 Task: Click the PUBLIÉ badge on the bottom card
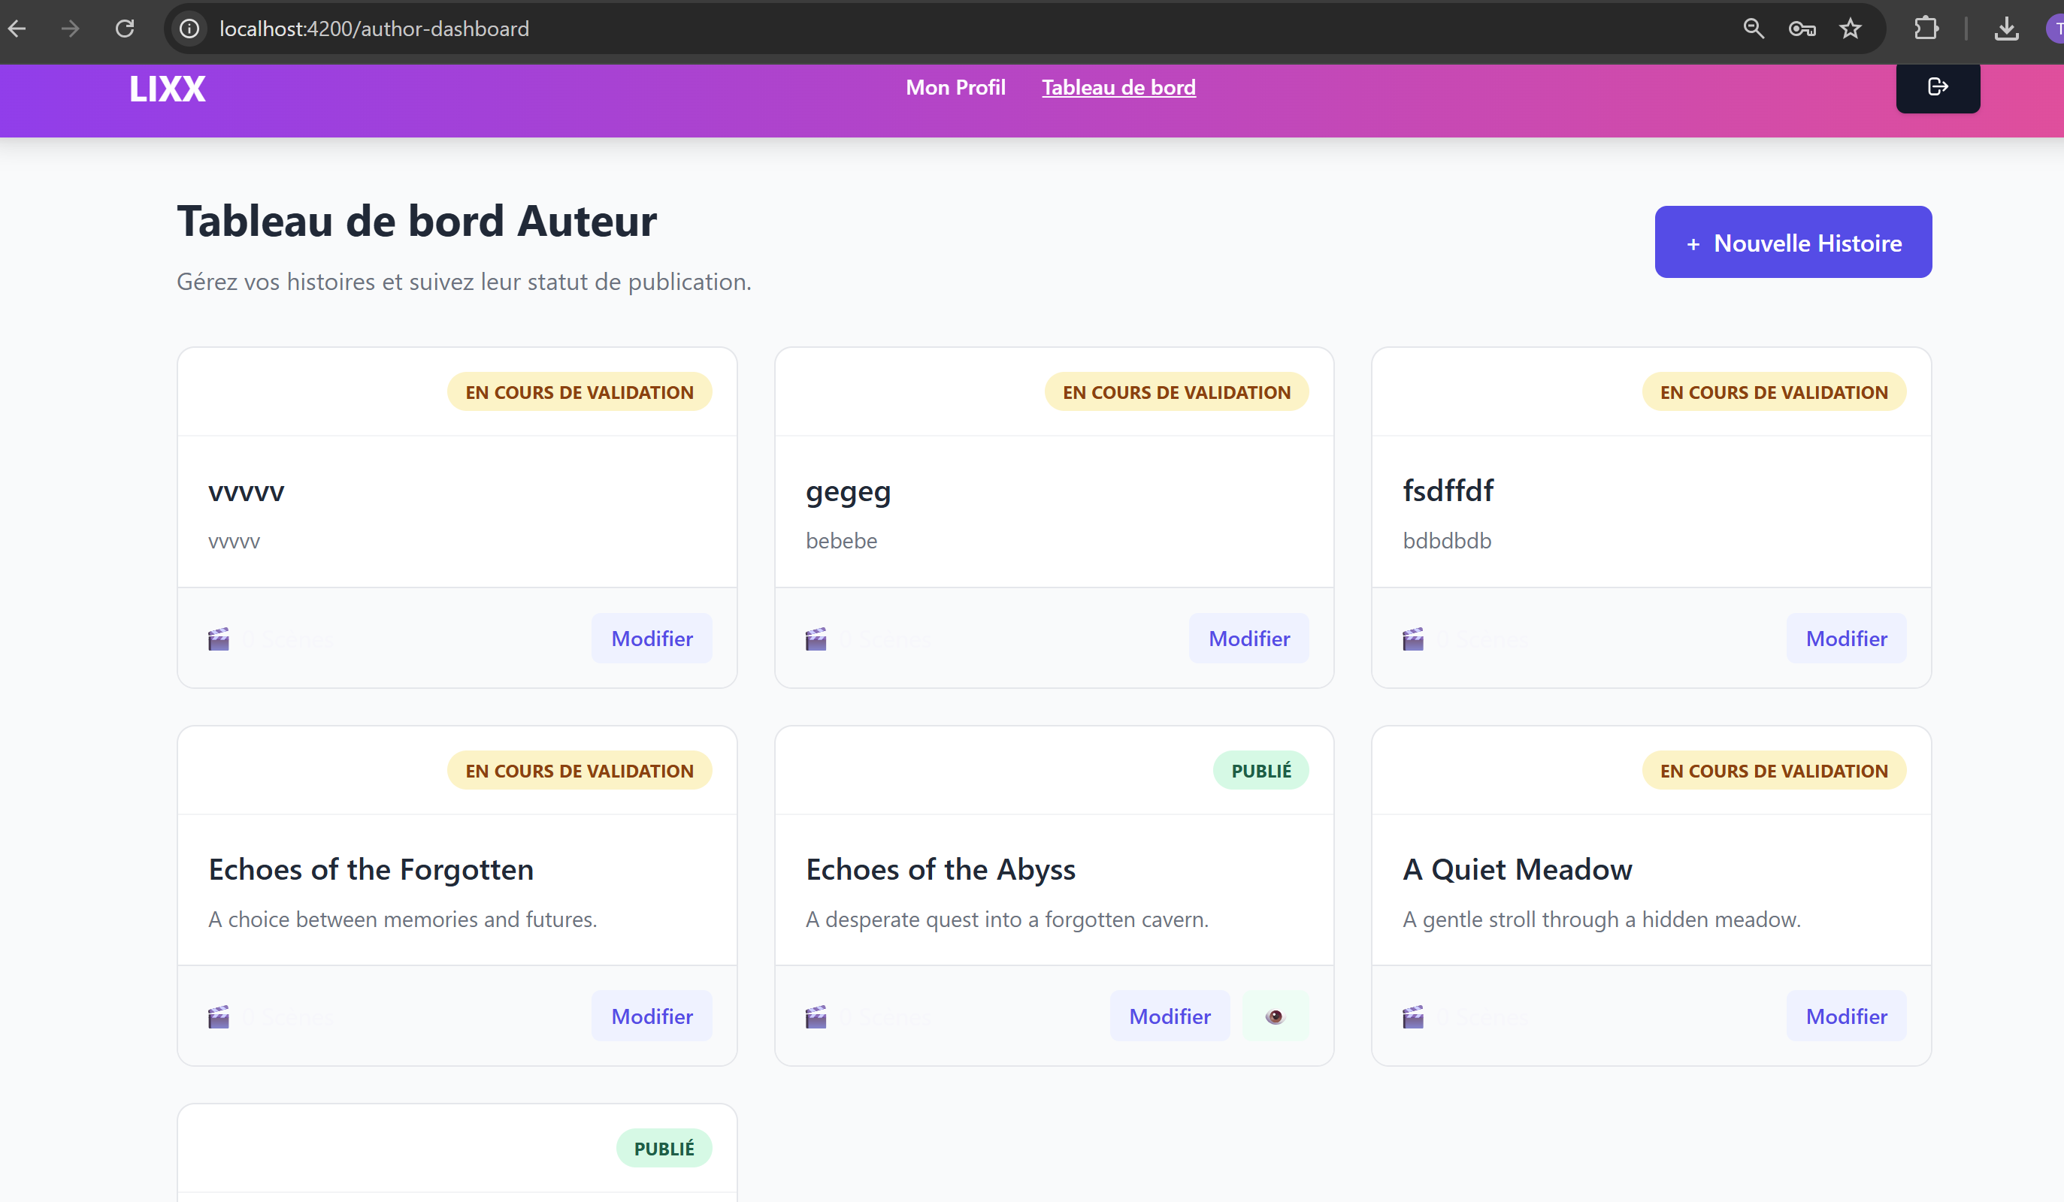[x=664, y=1149]
